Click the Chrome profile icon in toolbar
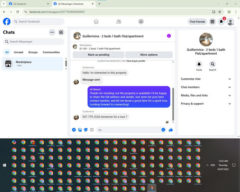The height and width of the screenshot is (192, 240). point(229,12)
